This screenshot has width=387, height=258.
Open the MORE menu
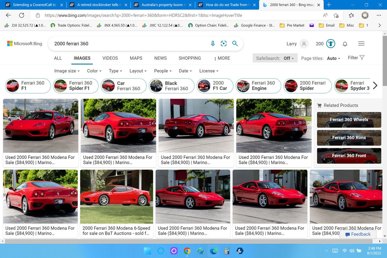pyautogui.click(x=222, y=58)
